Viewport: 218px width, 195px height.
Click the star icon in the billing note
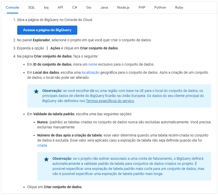tap(46, 159)
